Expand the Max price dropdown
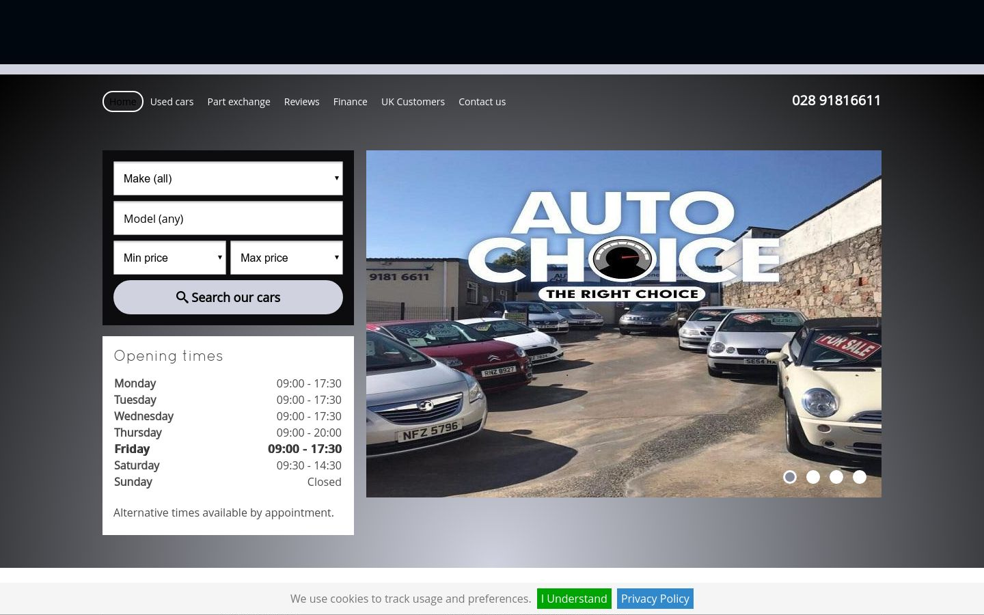The width and height of the screenshot is (984, 615). (286, 258)
